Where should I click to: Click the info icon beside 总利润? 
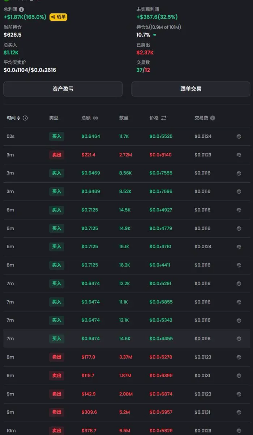pos(21,9)
